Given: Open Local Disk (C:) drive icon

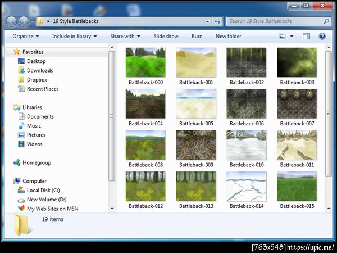Looking at the screenshot, I should click(x=21, y=190).
